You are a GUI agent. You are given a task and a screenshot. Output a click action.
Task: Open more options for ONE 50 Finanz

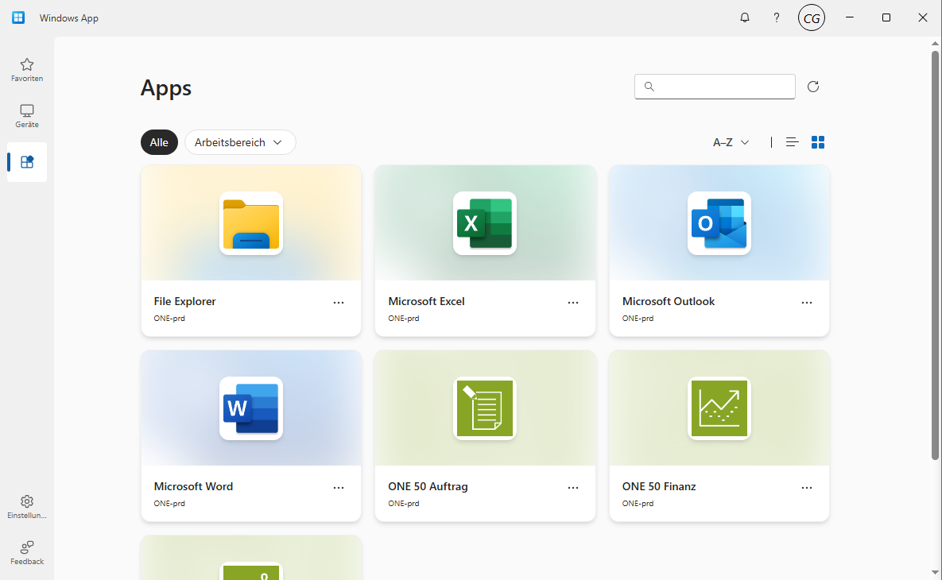(807, 488)
